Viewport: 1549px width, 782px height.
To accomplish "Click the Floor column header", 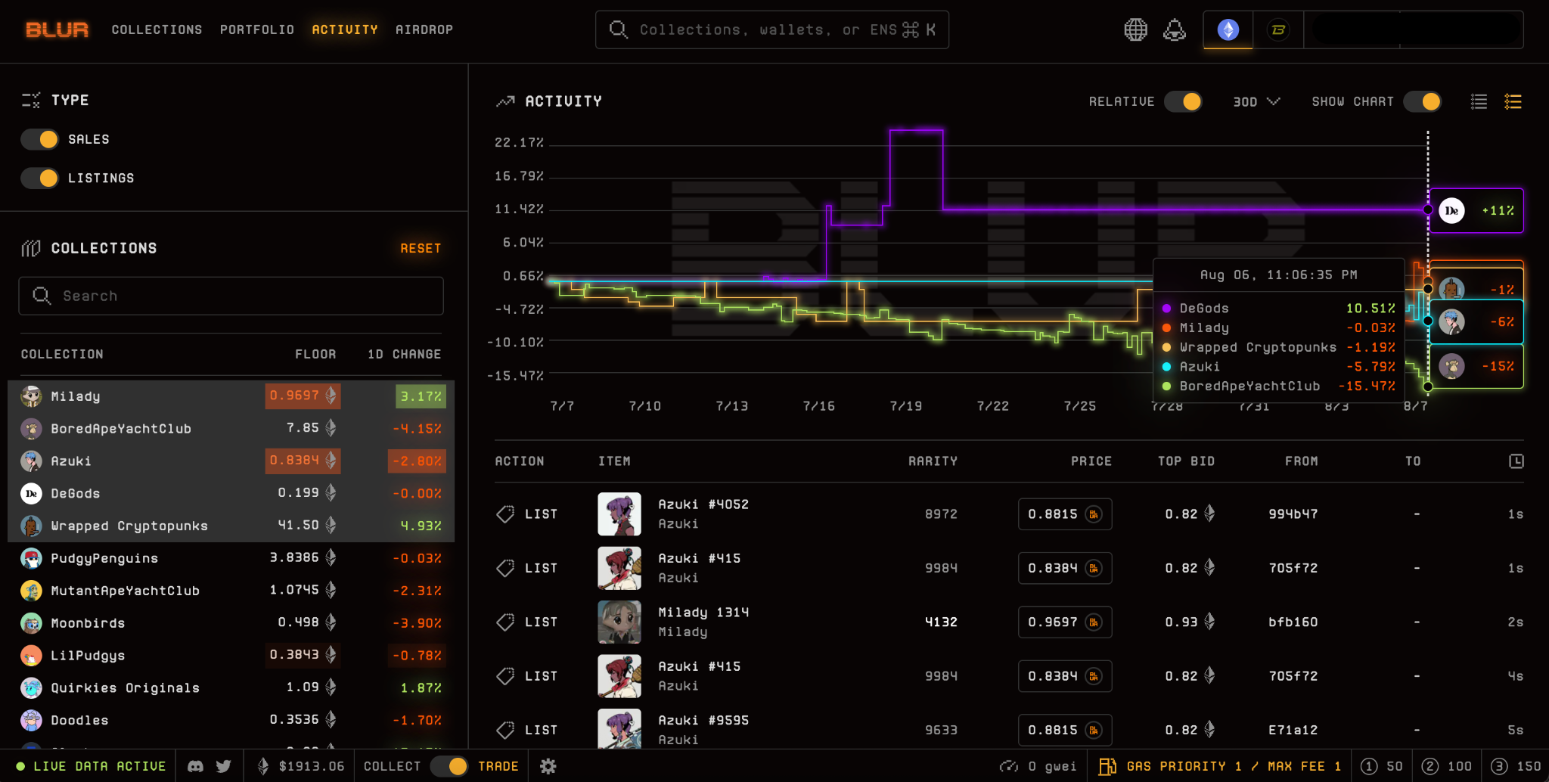I will tap(315, 354).
